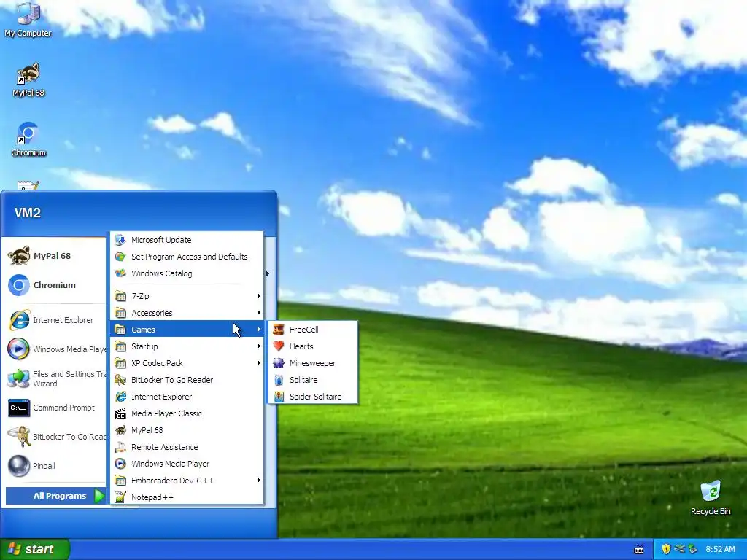Select the Startup program group label

pyautogui.click(x=144, y=346)
